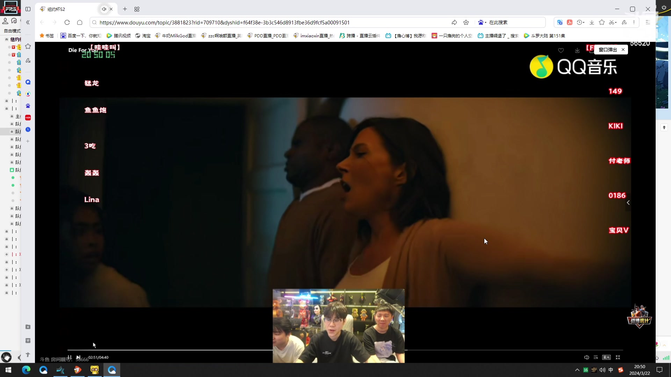The height and width of the screenshot is (377, 671).
Task: Collapse the sidebar with double chevron
Action: pyautogui.click(x=28, y=22)
